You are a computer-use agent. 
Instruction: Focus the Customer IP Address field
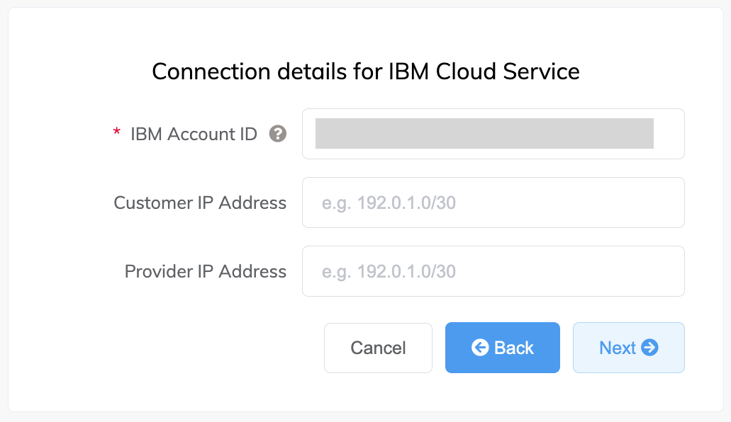pos(493,203)
